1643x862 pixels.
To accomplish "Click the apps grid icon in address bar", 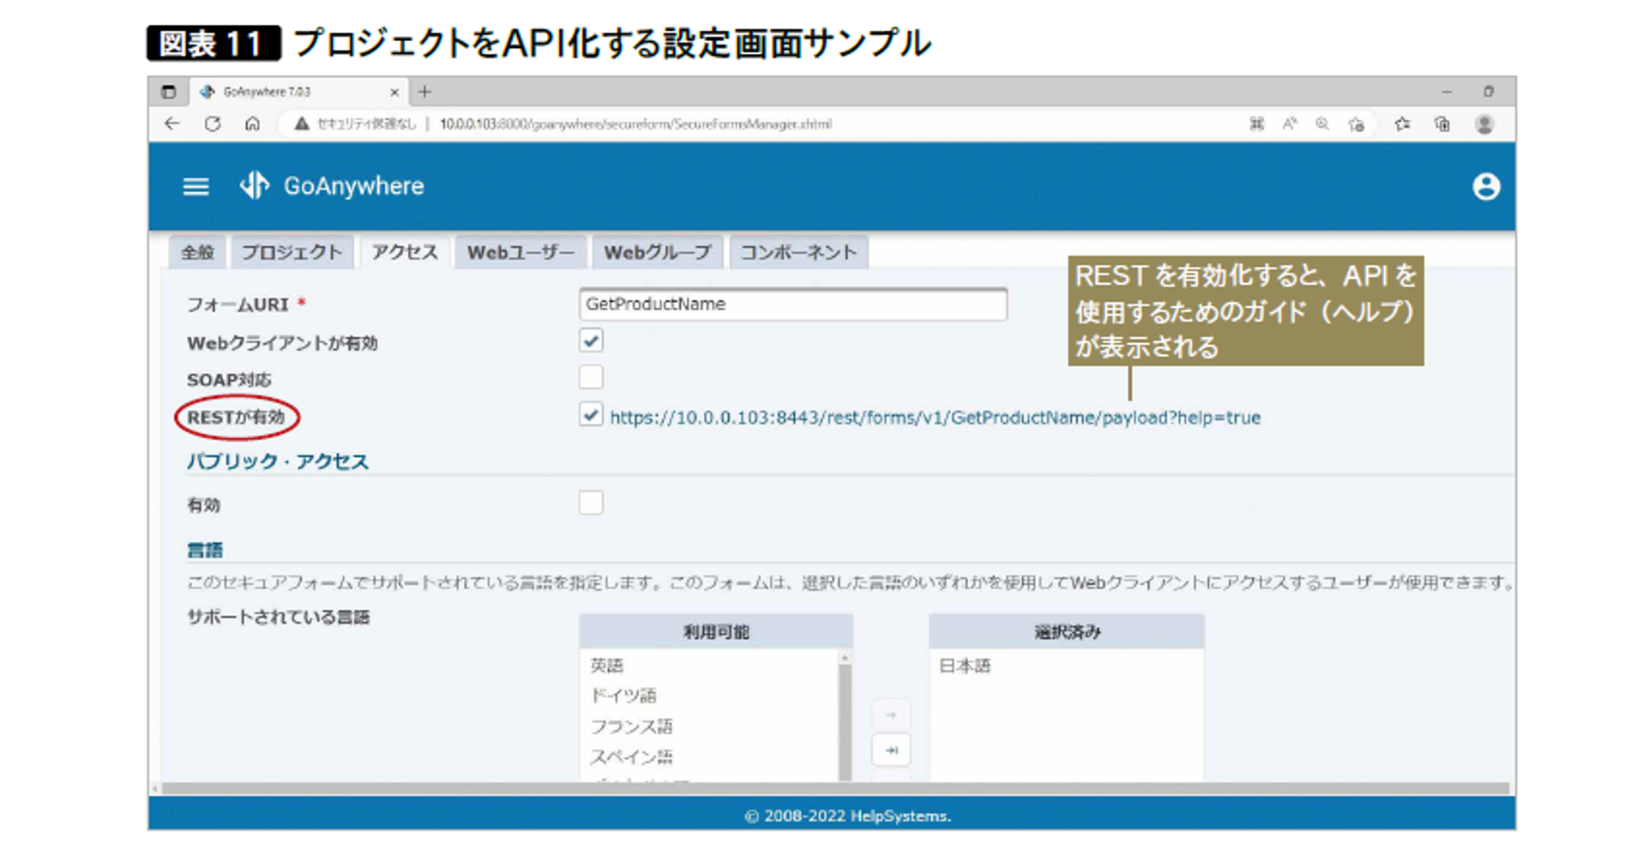I will (x=1256, y=124).
